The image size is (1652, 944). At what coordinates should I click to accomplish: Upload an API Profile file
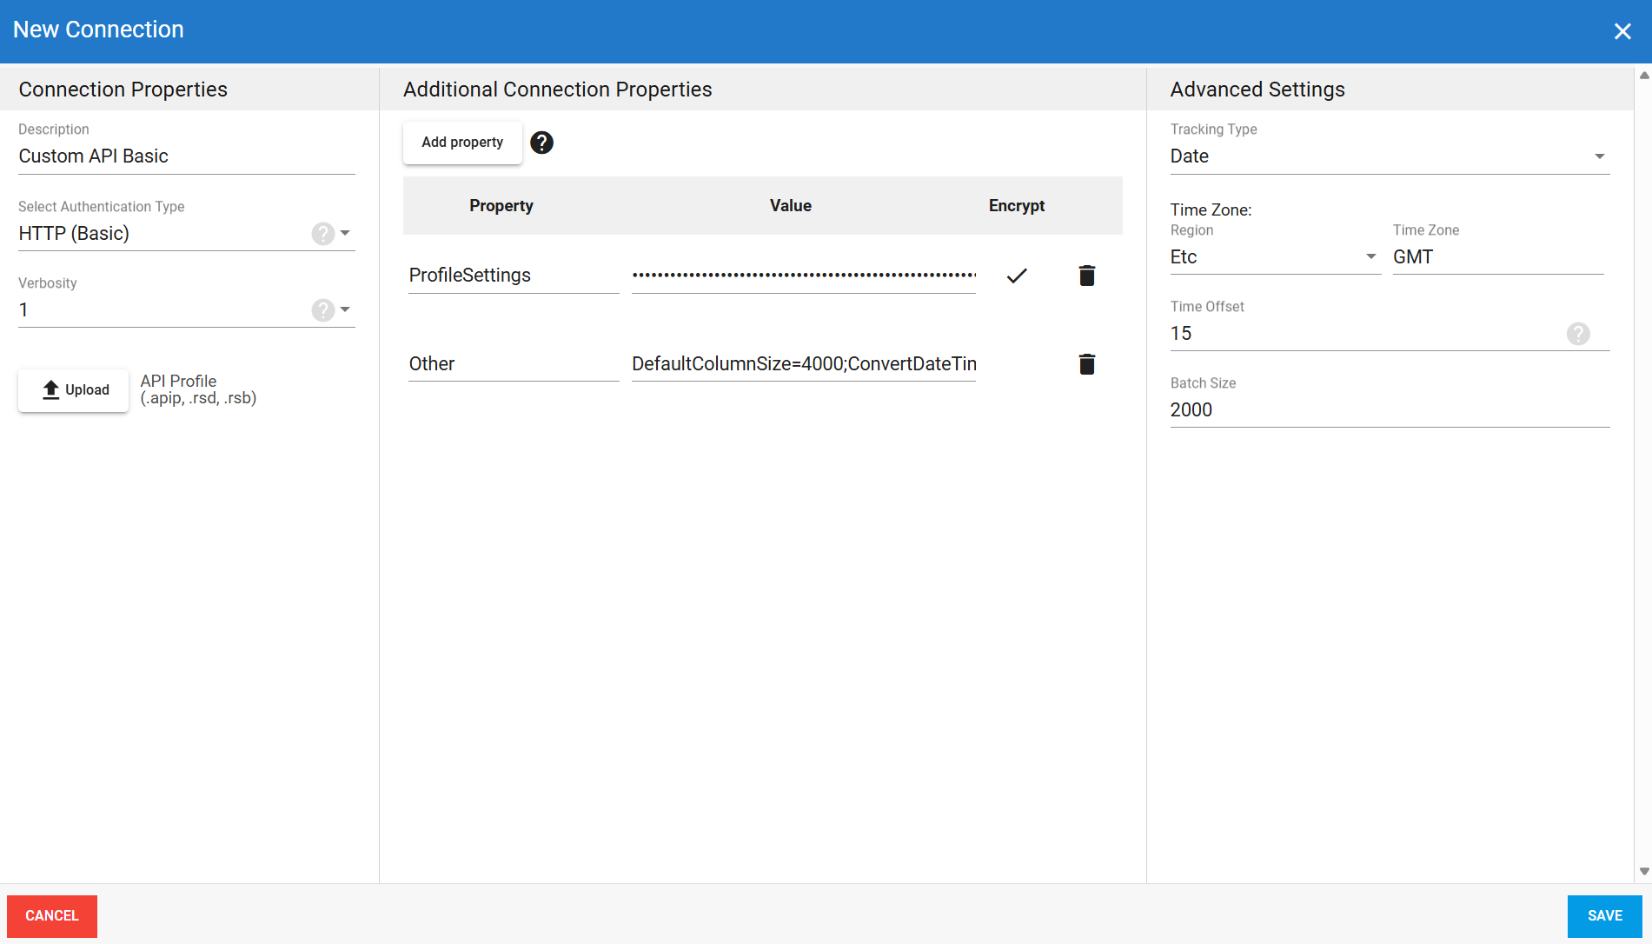(74, 390)
